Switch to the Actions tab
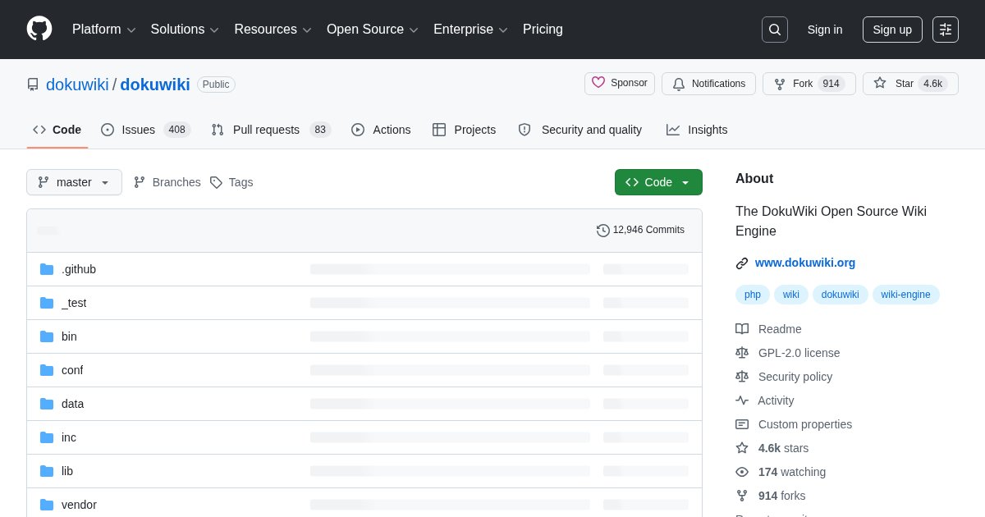Viewport: 985px width, 517px height. point(381,130)
